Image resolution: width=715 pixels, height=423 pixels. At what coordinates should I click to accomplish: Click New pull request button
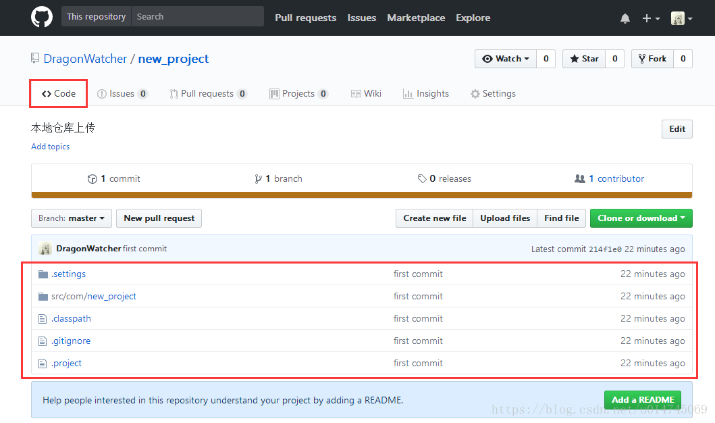coord(159,218)
